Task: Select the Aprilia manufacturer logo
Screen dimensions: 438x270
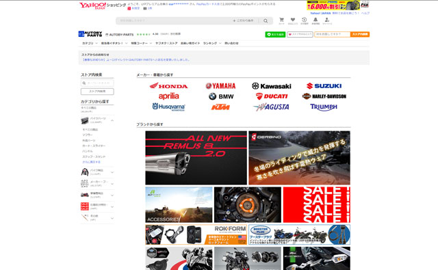Action: tap(169, 96)
